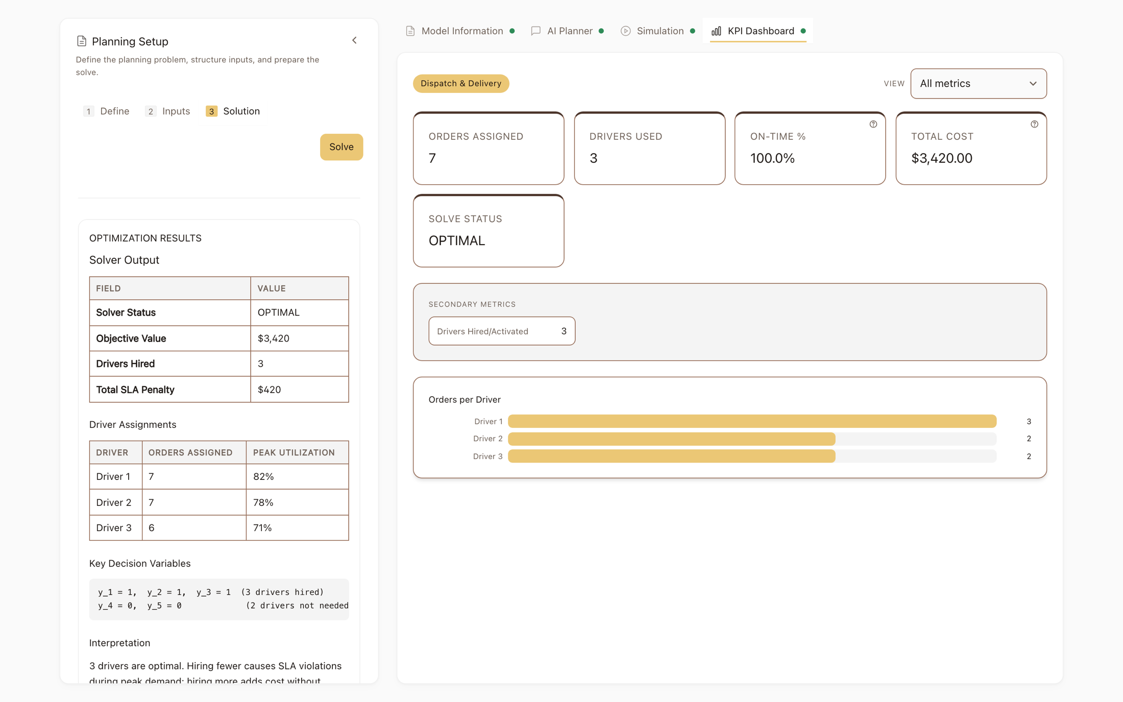Click the Solver Status value OPTIMAL cell
This screenshot has height=702, width=1123.
click(300, 312)
